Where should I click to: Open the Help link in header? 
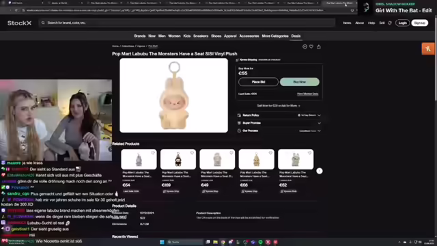pos(371,23)
